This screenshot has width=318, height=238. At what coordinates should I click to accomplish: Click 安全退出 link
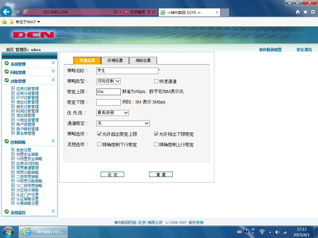pyautogui.click(x=304, y=50)
